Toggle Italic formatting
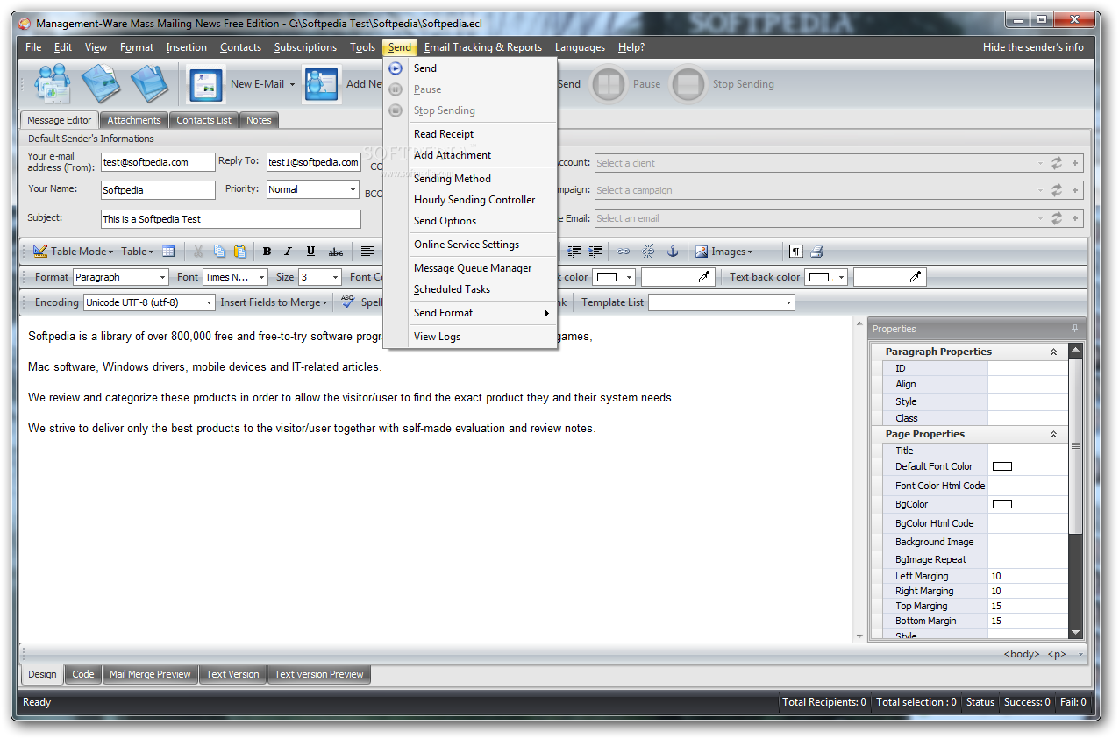Image resolution: width=1119 pixels, height=739 pixels. click(x=288, y=252)
